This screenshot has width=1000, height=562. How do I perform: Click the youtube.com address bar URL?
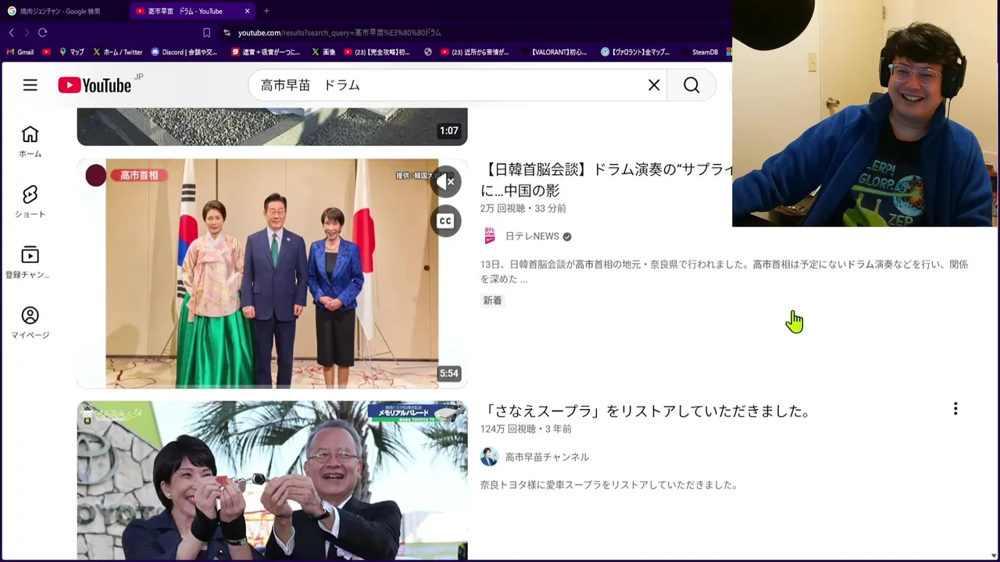pyautogui.click(x=340, y=33)
